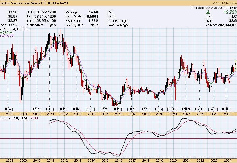Click the Fwd Dividend label
The image size is (237, 163).
coord(76,17)
